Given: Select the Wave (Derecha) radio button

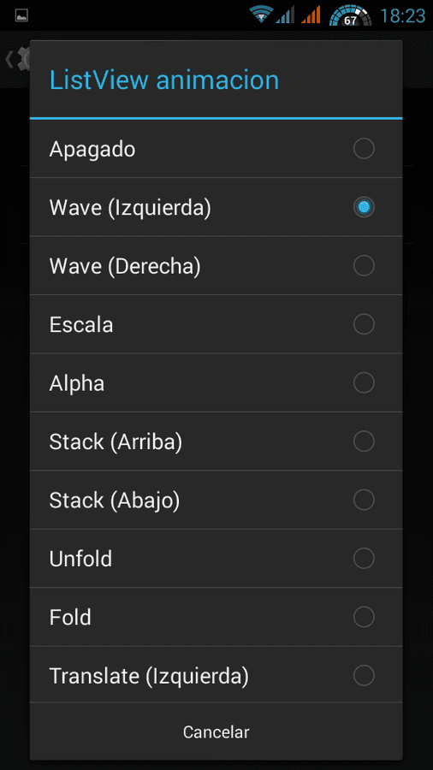Looking at the screenshot, I should (x=364, y=266).
